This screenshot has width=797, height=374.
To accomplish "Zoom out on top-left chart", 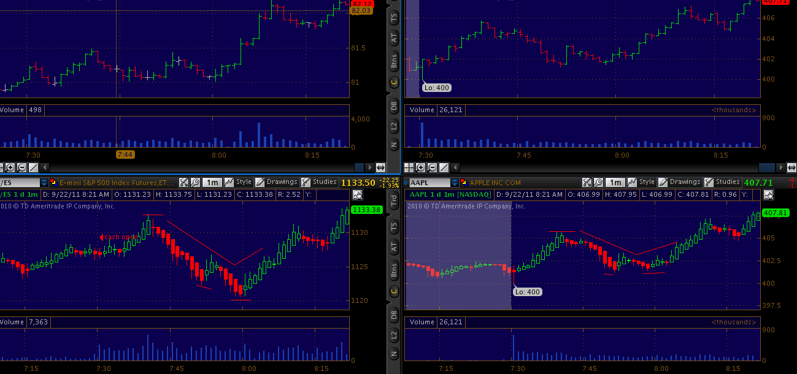I will pos(21,167).
